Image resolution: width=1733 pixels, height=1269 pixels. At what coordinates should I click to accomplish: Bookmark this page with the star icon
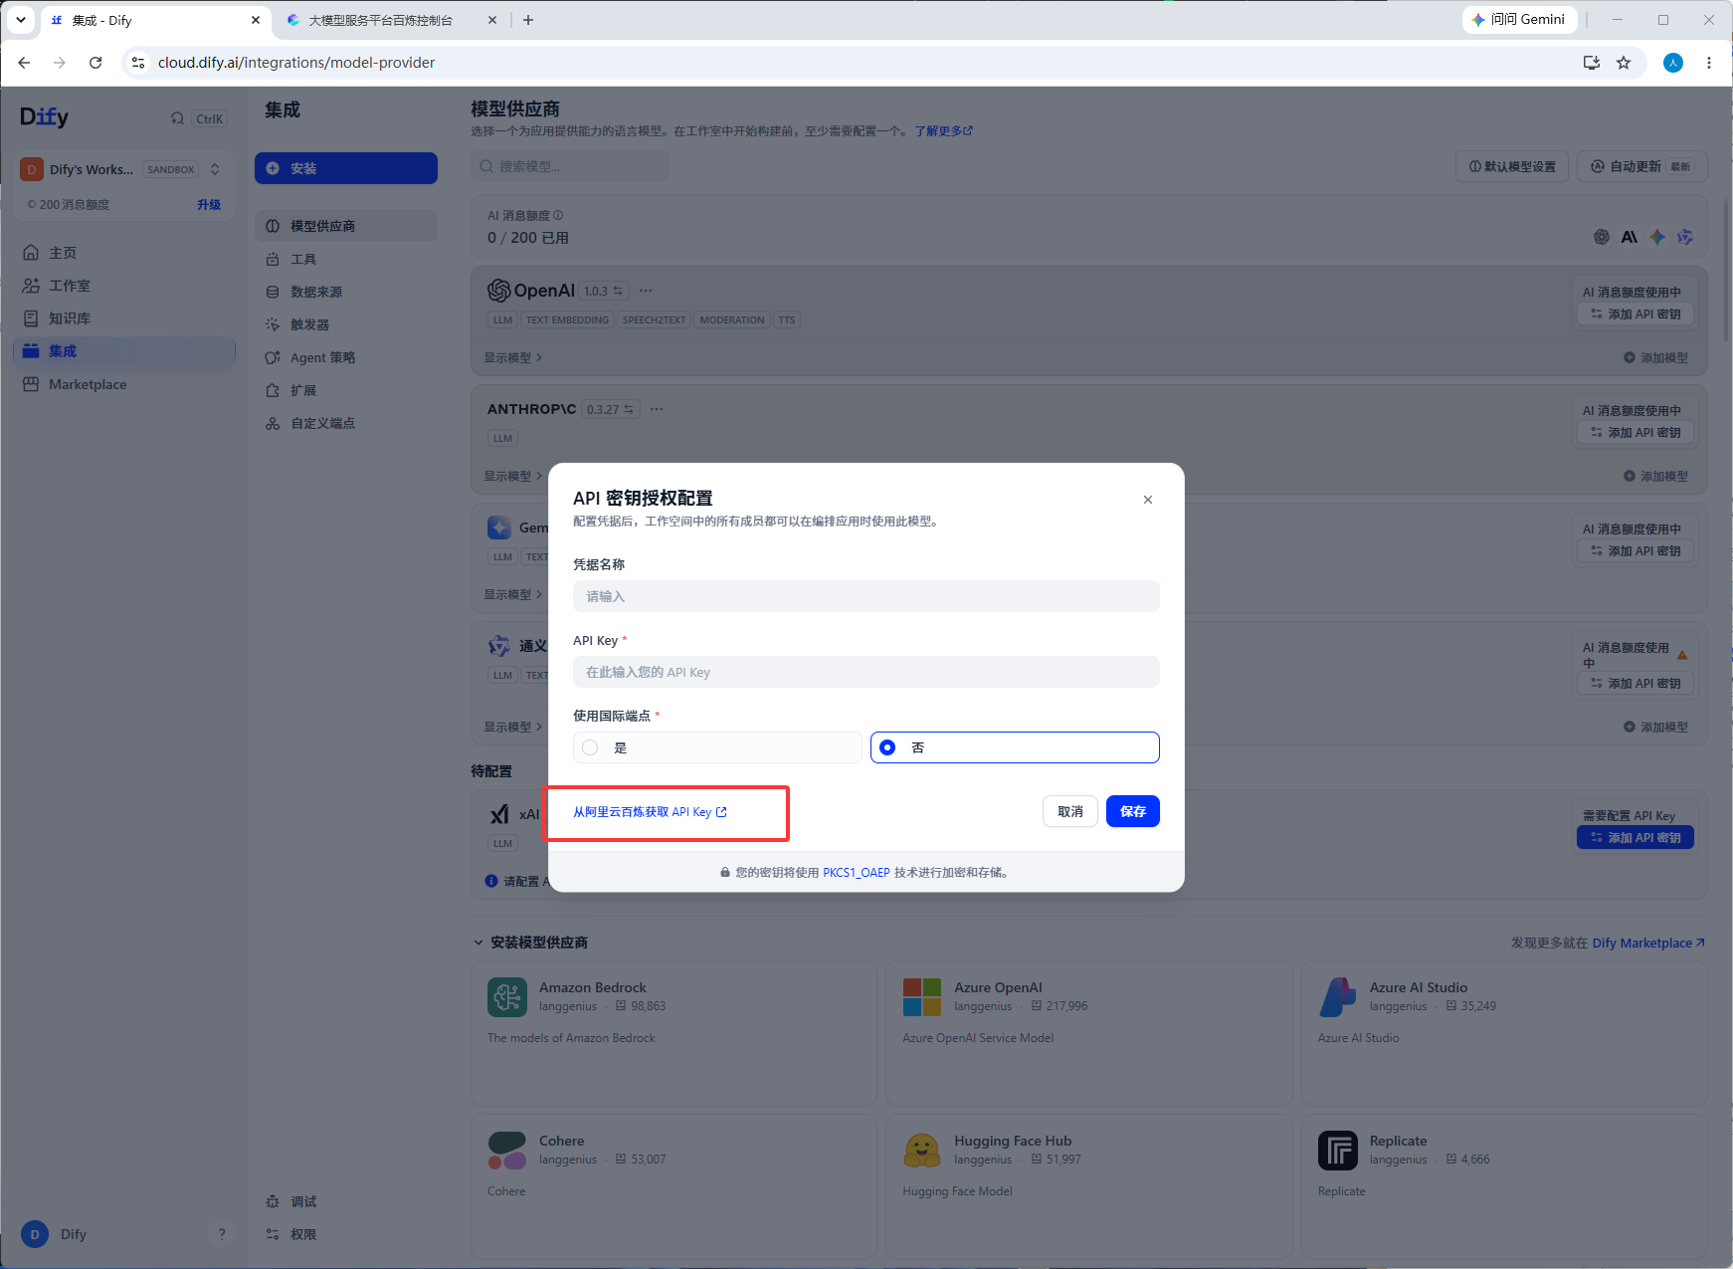coord(1624,63)
